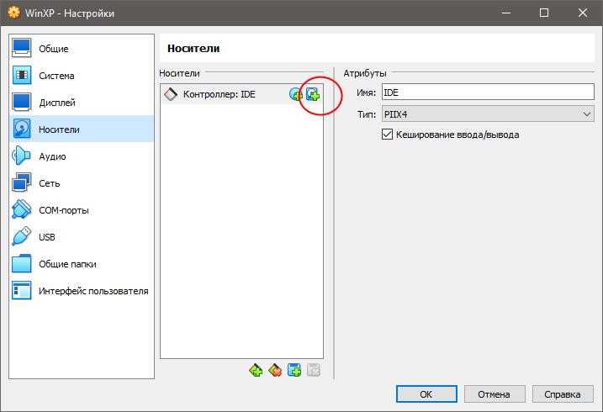Viewport: 603px width, 412px height.
Task: Click the controller diamond icon in the IDE row
Action: point(171,94)
